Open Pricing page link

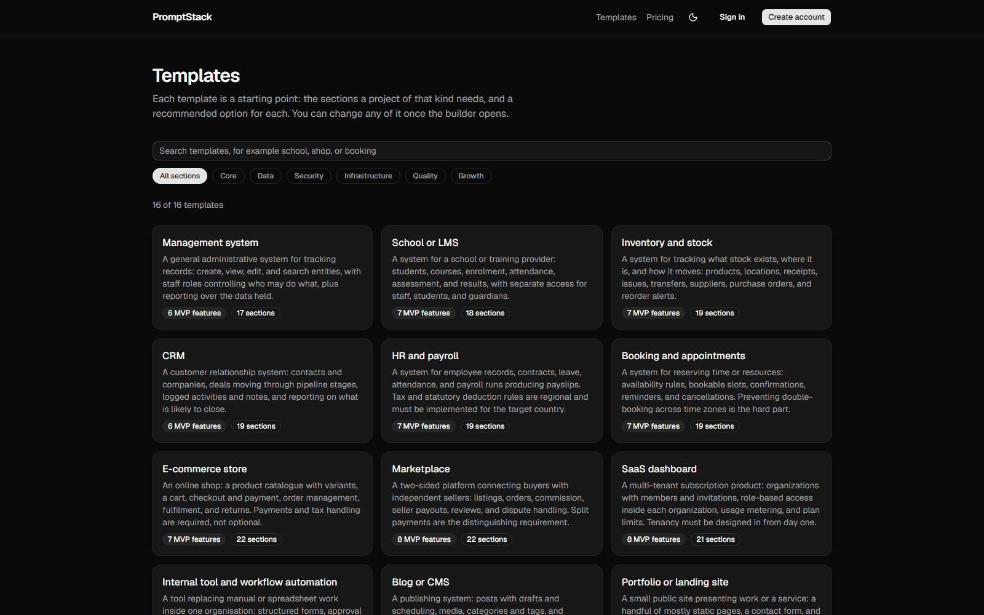pyautogui.click(x=659, y=17)
